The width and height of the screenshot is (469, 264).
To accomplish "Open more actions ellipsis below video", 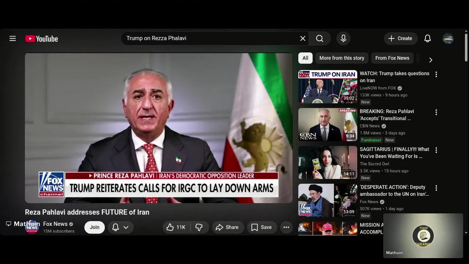I will tap(286, 227).
